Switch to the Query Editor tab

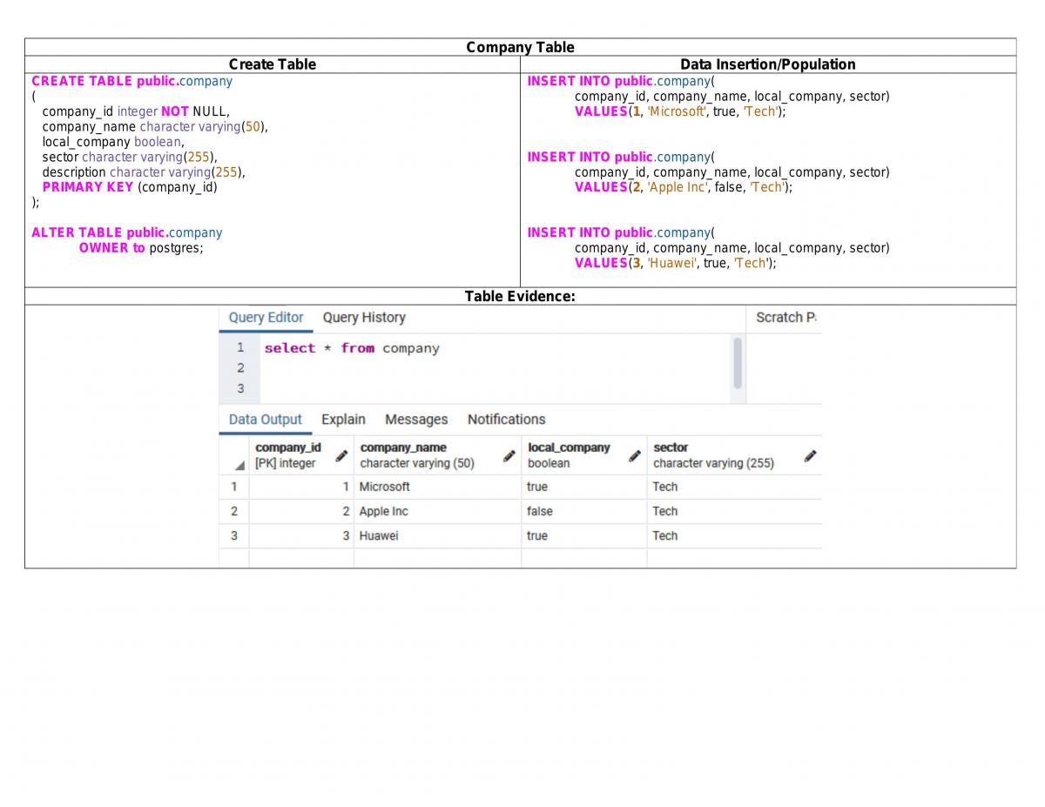point(266,318)
